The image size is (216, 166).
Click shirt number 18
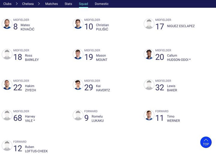[18, 57]
